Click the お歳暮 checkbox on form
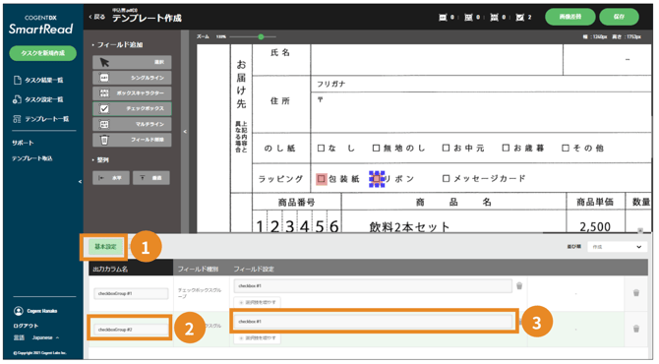 (x=506, y=148)
